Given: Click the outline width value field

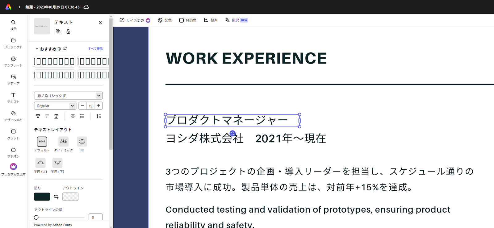Looking at the screenshot, I should pos(95,217).
